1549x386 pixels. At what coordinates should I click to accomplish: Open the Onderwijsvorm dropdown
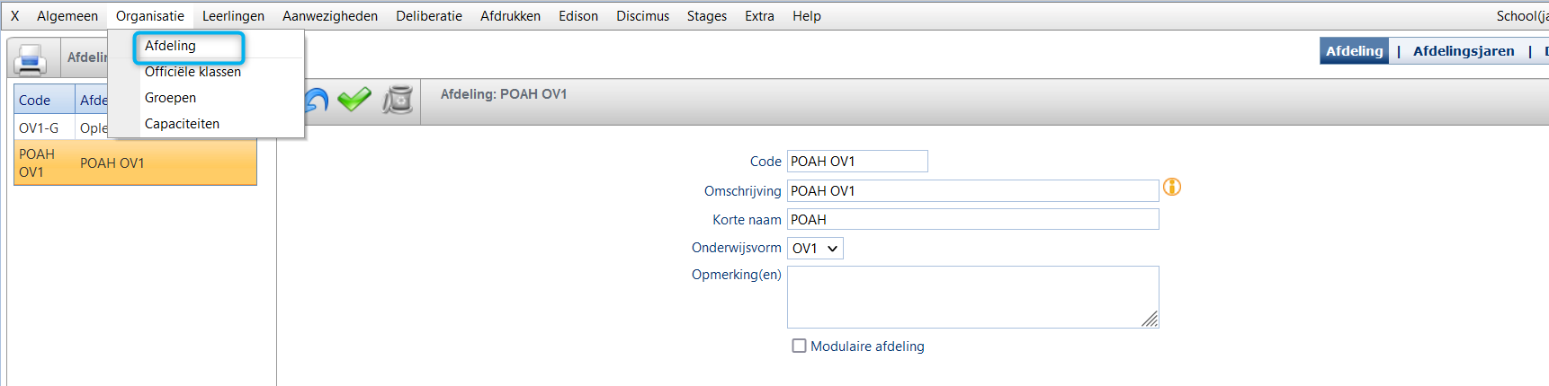(815, 249)
